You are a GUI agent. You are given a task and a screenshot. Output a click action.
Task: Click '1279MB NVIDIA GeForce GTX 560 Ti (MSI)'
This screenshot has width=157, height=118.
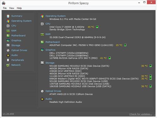click(73, 58)
